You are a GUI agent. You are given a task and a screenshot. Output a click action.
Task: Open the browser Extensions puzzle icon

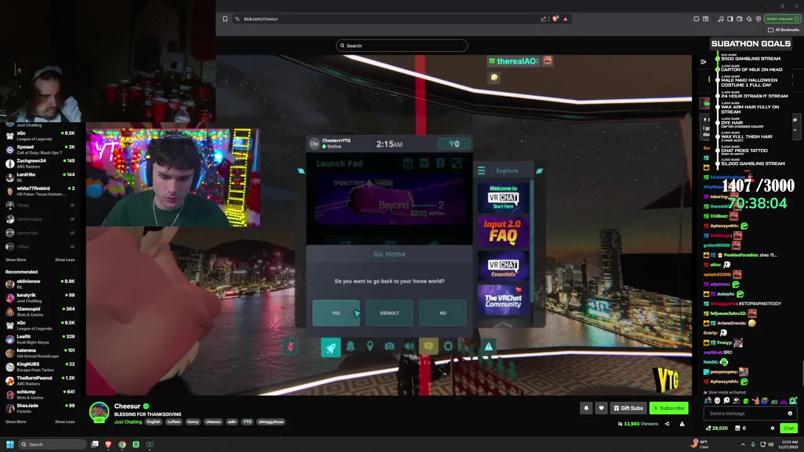tap(696, 19)
